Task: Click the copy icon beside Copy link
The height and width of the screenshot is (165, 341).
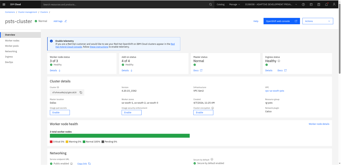Action: tap(89, 164)
